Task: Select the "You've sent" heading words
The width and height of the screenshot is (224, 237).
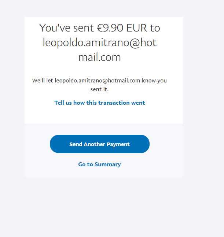Action: (x=67, y=28)
